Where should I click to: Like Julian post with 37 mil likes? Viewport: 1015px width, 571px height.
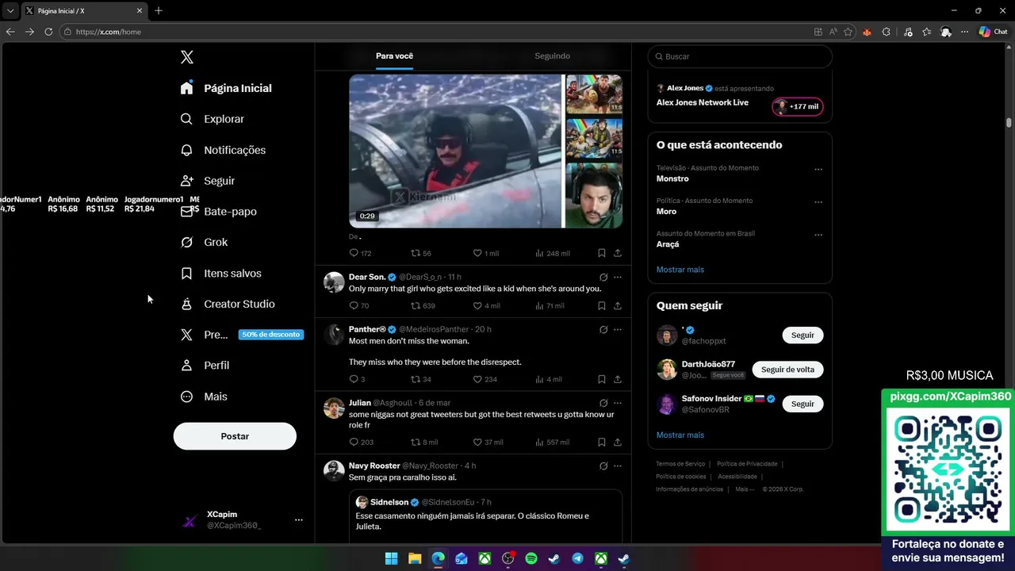(488, 442)
